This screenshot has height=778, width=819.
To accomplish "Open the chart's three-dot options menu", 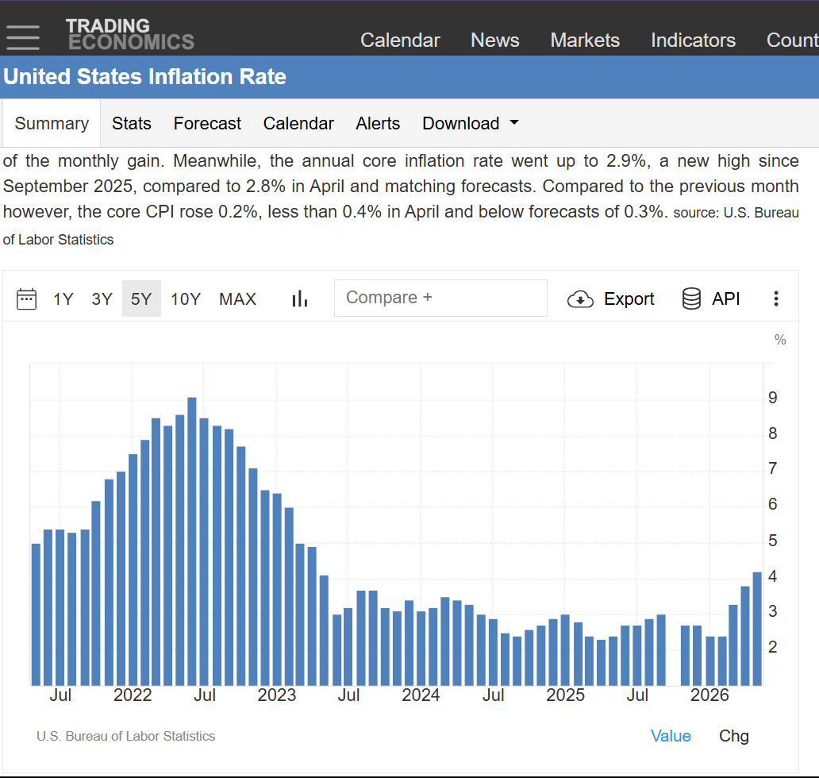I will (776, 298).
